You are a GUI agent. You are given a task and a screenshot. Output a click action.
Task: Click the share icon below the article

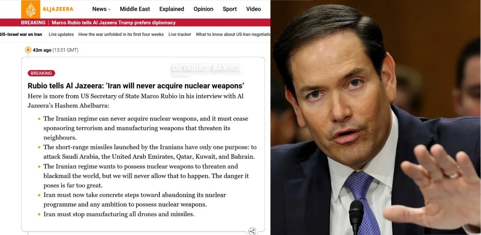[252, 231]
